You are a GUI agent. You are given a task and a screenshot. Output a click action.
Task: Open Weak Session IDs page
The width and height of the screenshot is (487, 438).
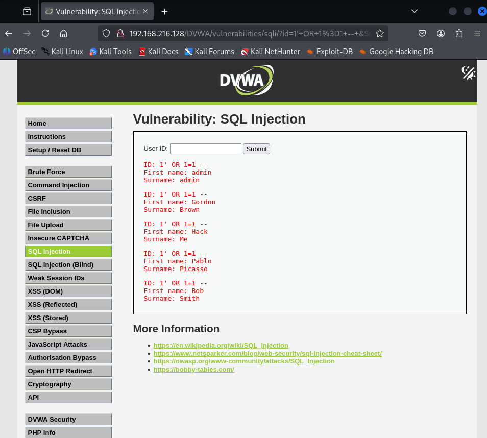tap(68, 278)
